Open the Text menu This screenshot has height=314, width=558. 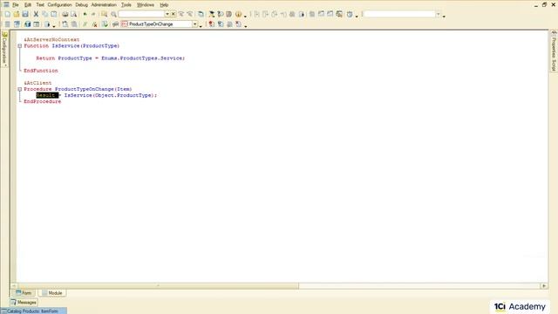pos(40,5)
